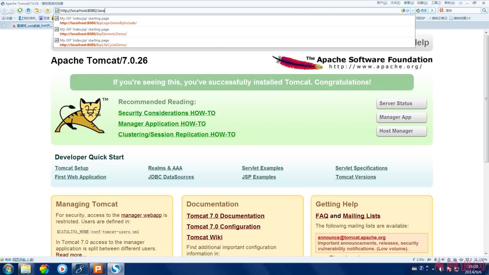Open the Tomcat 7.0 Documentation link
Image resolution: width=489 pixels, height=275 pixels.
pyautogui.click(x=225, y=216)
